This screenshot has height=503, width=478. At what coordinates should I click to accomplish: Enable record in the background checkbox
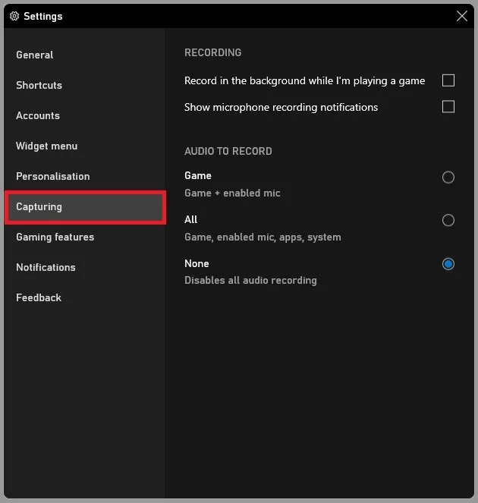click(x=448, y=80)
